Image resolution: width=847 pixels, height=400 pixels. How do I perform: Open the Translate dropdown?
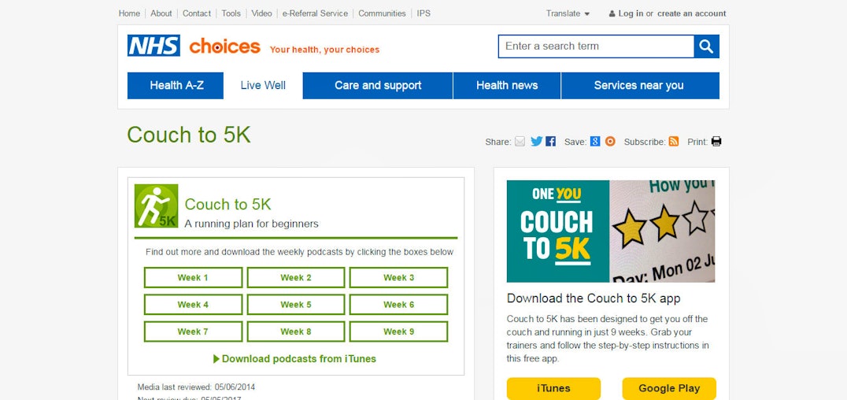click(x=568, y=13)
